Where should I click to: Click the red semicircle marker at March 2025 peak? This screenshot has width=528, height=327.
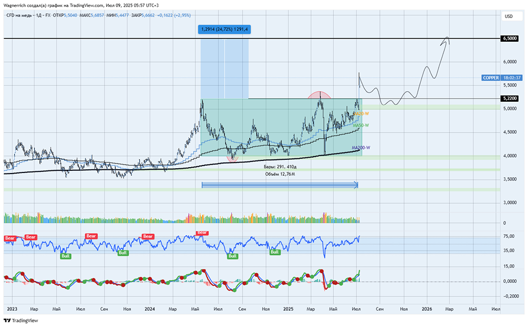coord(320,95)
